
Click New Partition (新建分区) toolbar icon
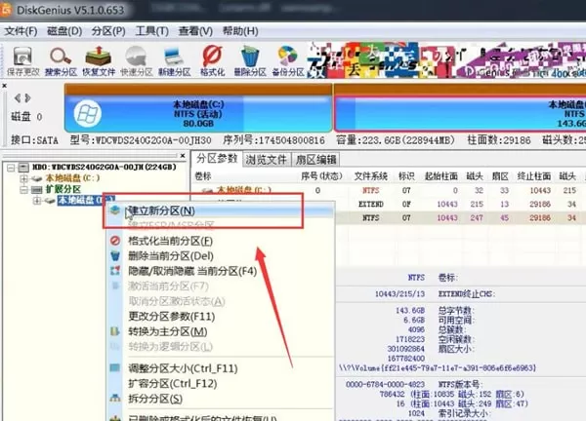(174, 60)
